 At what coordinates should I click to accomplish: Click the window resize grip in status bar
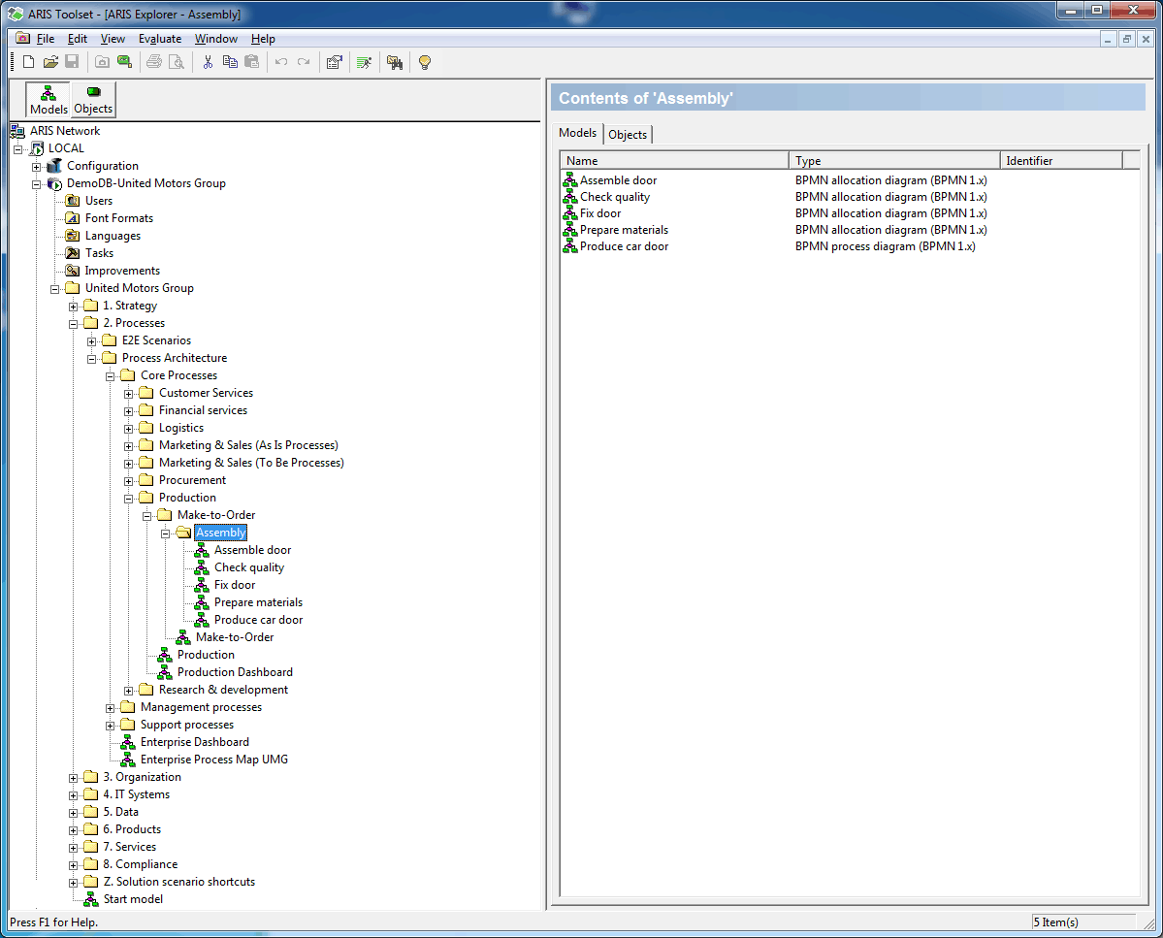[x=1148, y=923]
